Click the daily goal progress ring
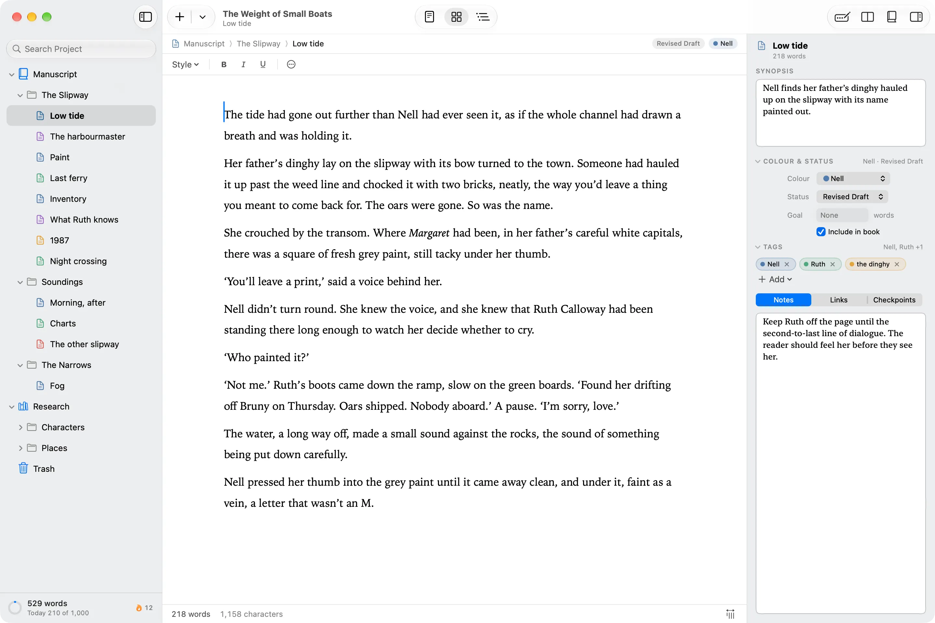The width and height of the screenshot is (935, 623). coord(15,607)
